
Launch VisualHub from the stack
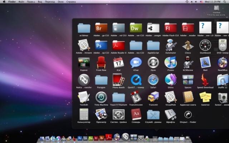(x=171, y=97)
